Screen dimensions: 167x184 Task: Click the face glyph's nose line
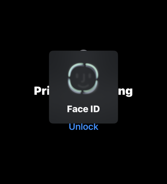(83, 78)
